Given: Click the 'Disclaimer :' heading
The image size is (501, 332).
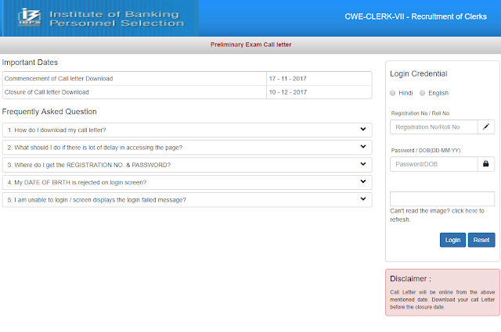Looking at the screenshot, I should (x=410, y=279).
